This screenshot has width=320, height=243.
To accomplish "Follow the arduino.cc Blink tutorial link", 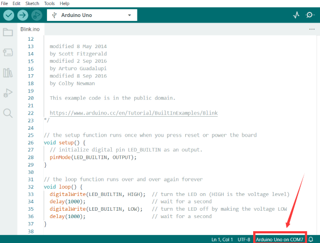I will 134,113.
